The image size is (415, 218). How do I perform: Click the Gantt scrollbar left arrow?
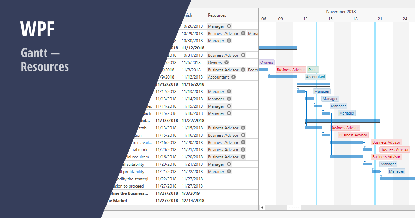pyautogui.click(x=262, y=207)
